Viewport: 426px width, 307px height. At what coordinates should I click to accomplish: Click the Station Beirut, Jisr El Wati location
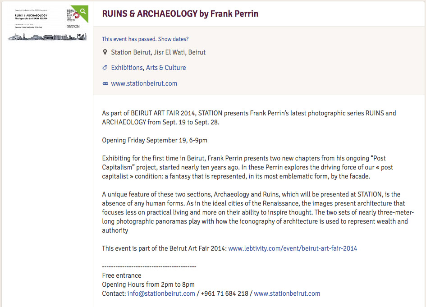click(x=158, y=52)
